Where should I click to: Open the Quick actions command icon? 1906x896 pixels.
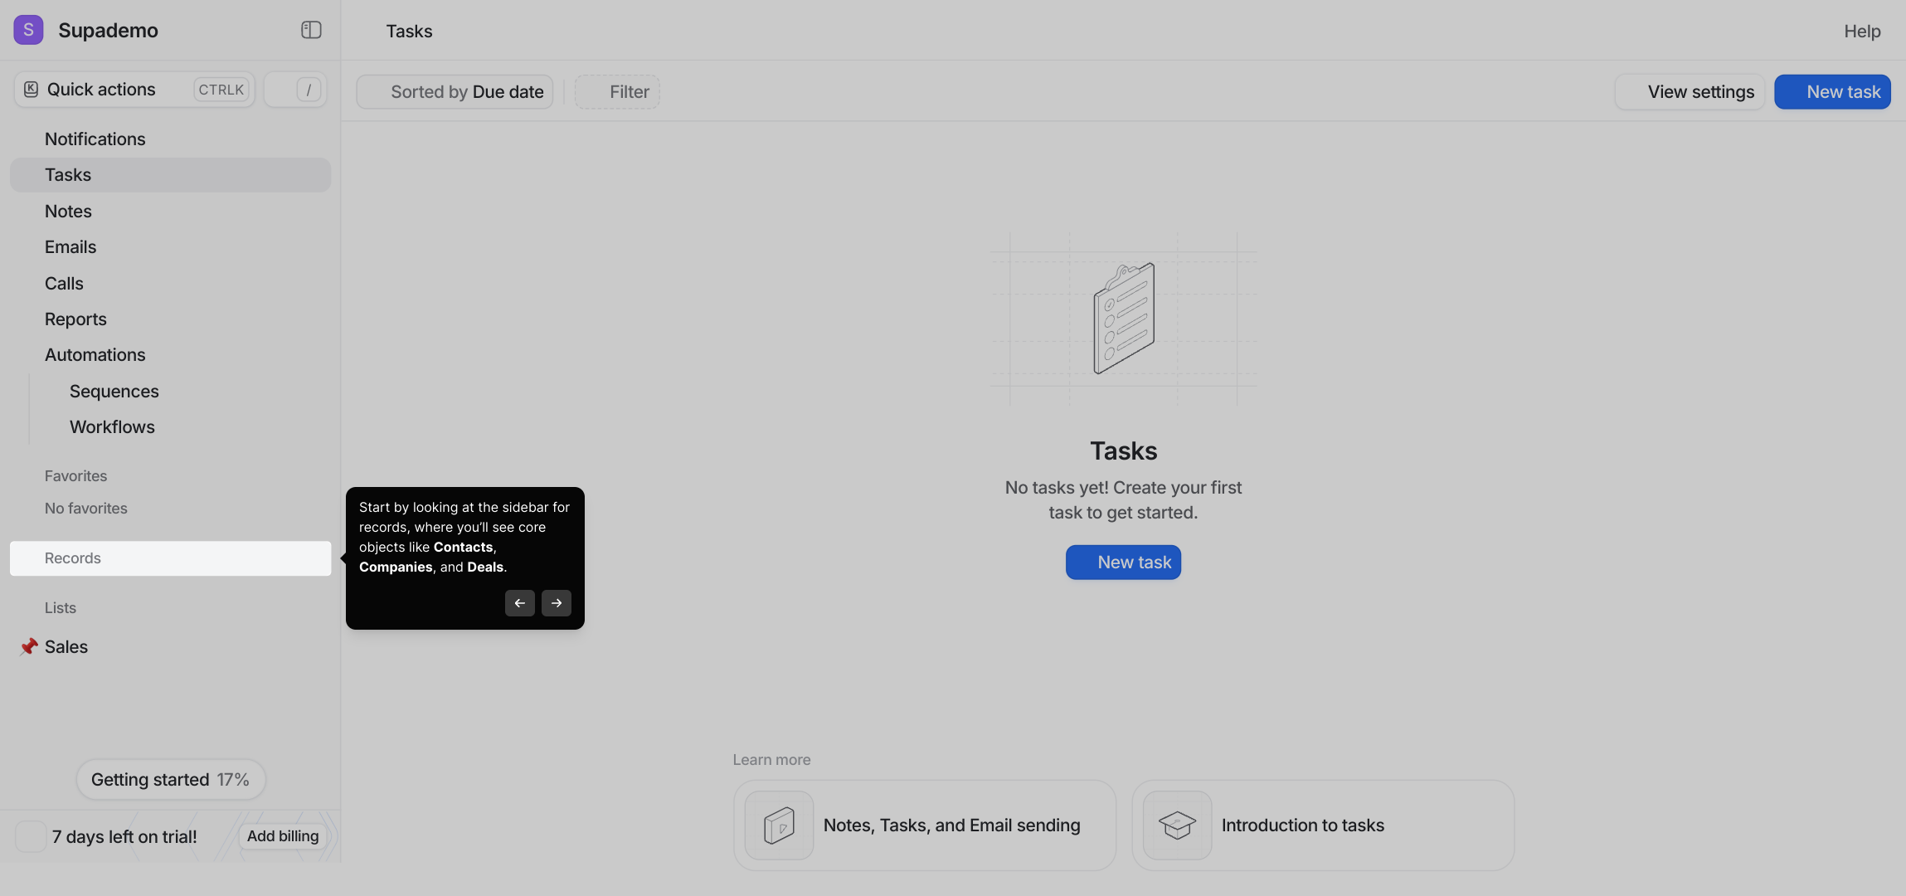[32, 90]
